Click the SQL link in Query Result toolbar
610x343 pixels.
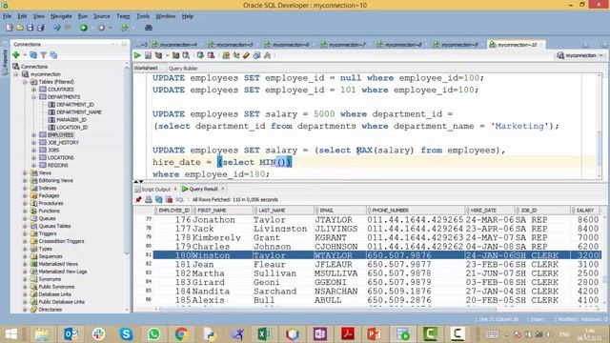179,200
